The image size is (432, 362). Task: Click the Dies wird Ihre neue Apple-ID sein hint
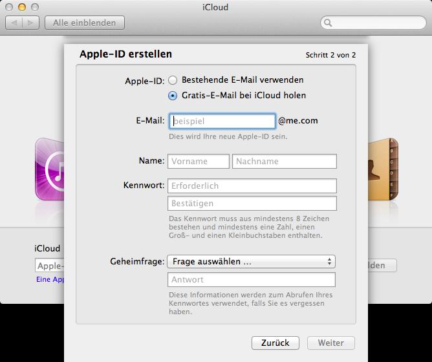[228, 136]
